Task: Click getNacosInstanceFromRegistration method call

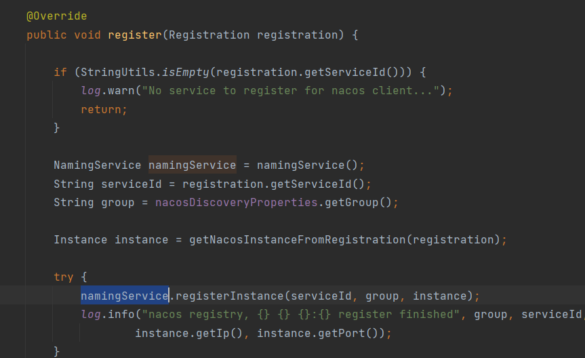Action: coord(298,239)
